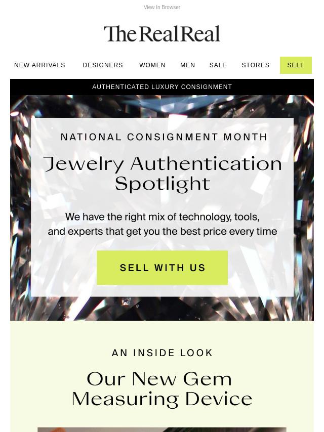Open the Sale section
The image size is (324, 432).
point(218,65)
